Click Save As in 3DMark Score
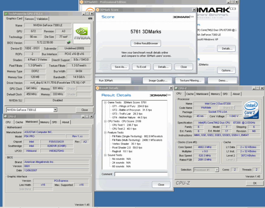 [x=121, y=67]
